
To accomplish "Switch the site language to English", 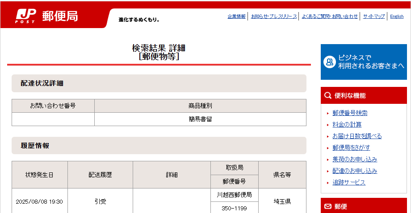I will (397, 16).
